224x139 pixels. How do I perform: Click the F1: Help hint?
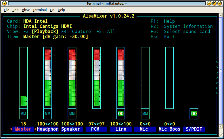click(163, 21)
